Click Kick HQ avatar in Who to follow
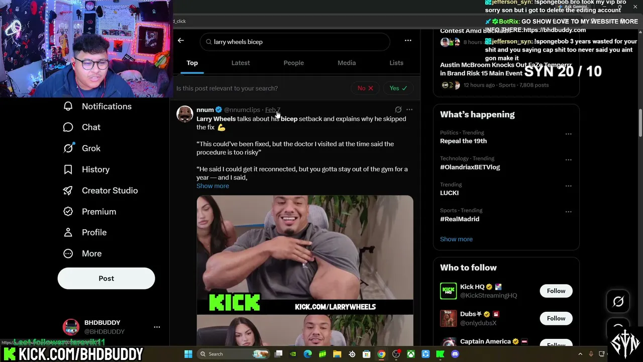 [x=449, y=291]
